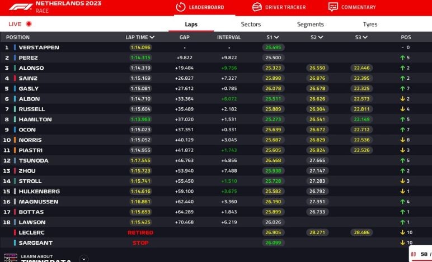The width and height of the screenshot is (432, 262).
Task: Click the Commentary speech bubble icon
Action: point(333,7)
